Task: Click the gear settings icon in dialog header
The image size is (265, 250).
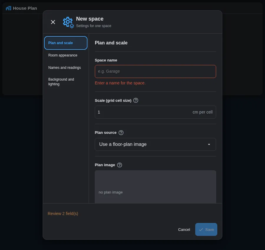Action: point(68,22)
